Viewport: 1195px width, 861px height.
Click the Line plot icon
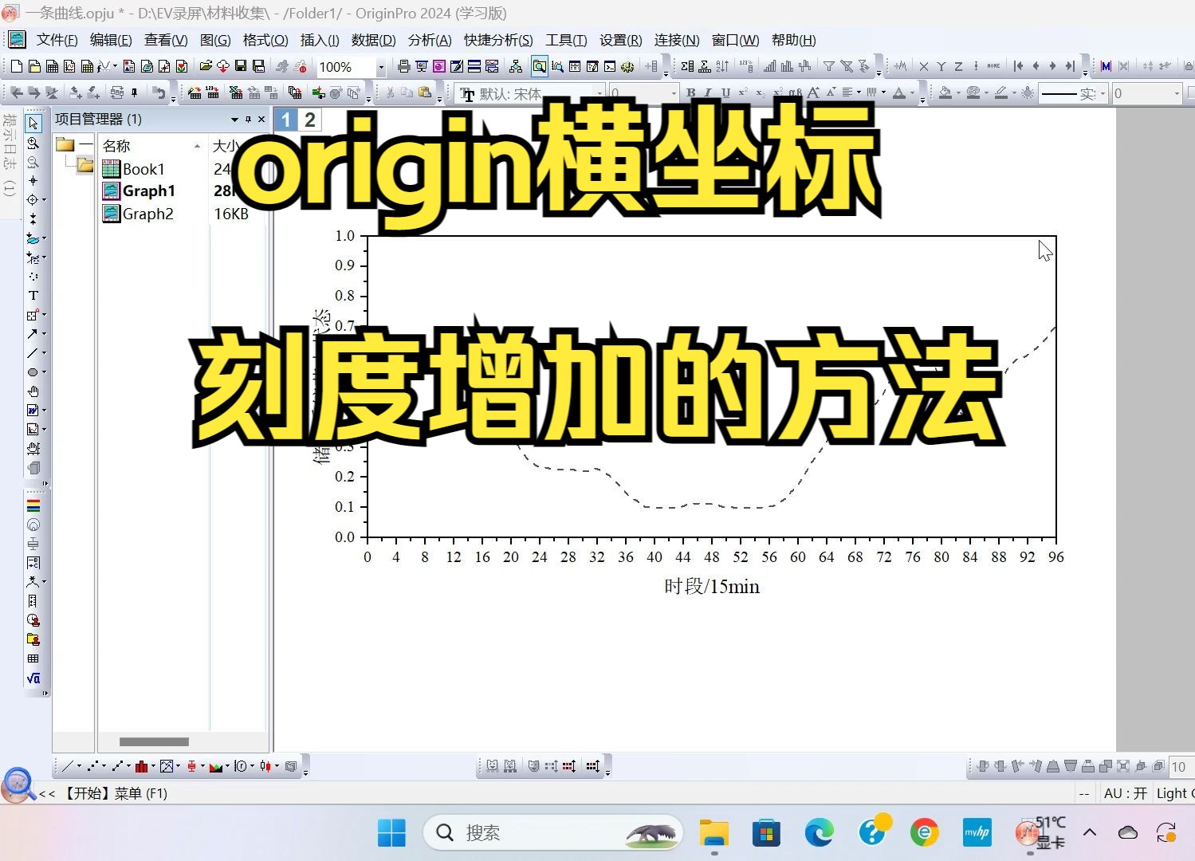(x=67, y=766)
